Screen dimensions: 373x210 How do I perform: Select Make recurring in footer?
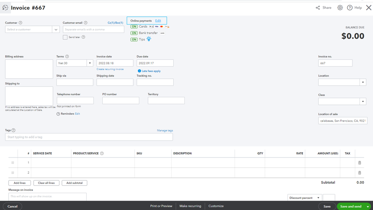[x=190, y=206]
